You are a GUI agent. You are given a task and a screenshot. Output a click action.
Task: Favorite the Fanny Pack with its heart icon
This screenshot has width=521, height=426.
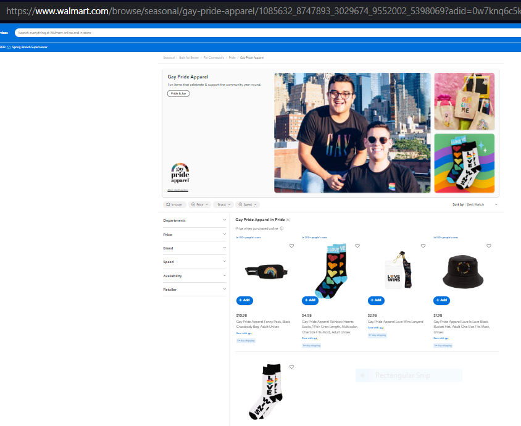click(291, 246)
